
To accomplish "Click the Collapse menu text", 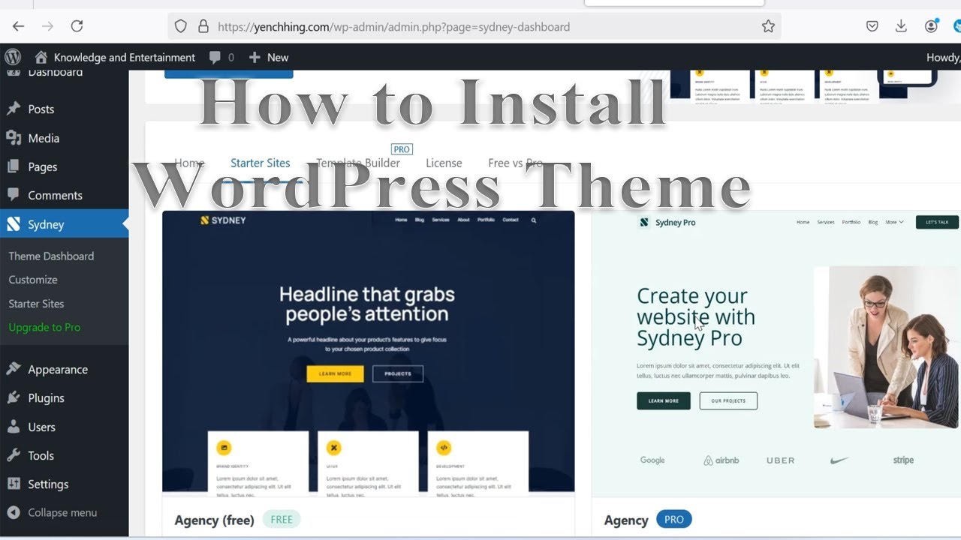I will 62,512.
